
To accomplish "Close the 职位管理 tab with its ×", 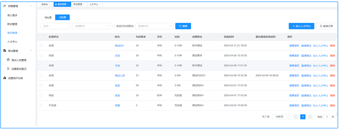I will tap(84, 4).
